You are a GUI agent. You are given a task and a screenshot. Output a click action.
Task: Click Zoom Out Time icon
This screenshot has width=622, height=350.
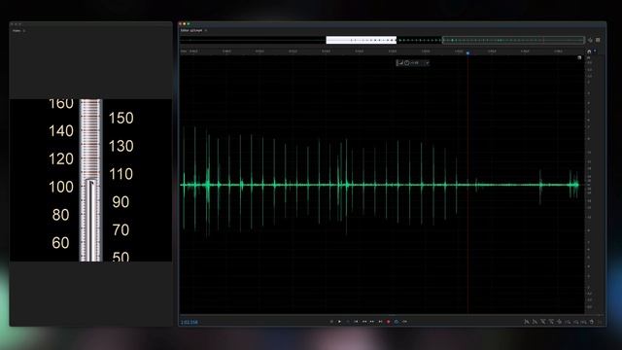click(x=551, y=322)
